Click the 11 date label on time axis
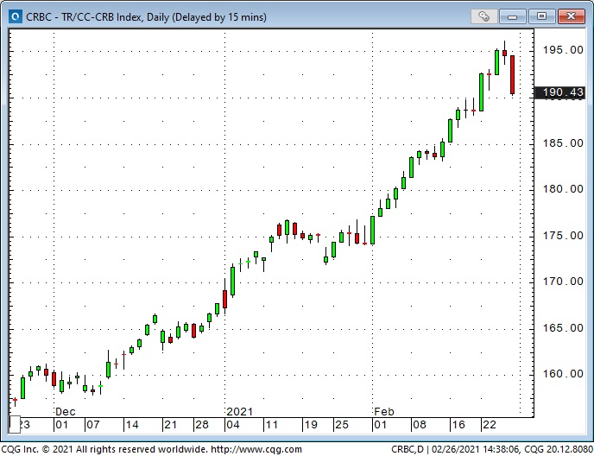The height and width of the screenshot is (456, 594). point(272,425)
